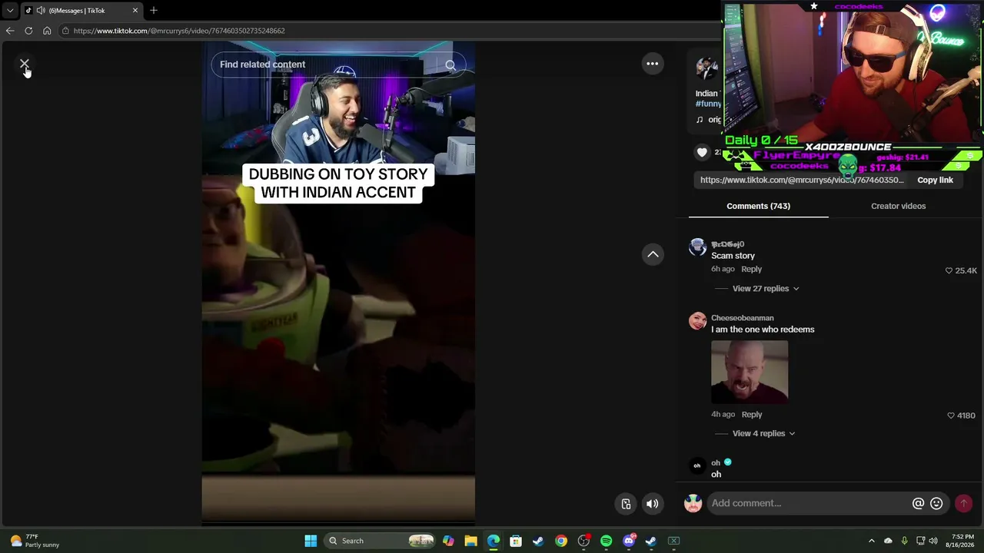Open avatar of the 'Scam story' commenter

point(697,247)
